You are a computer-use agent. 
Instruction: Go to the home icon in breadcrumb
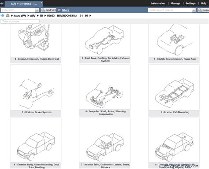point(7,15)
